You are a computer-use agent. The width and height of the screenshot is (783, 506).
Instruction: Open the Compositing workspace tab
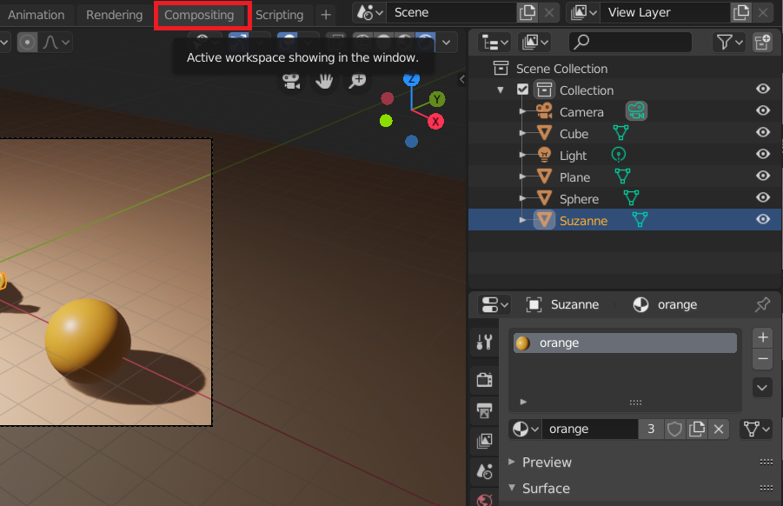coord(199,15)
